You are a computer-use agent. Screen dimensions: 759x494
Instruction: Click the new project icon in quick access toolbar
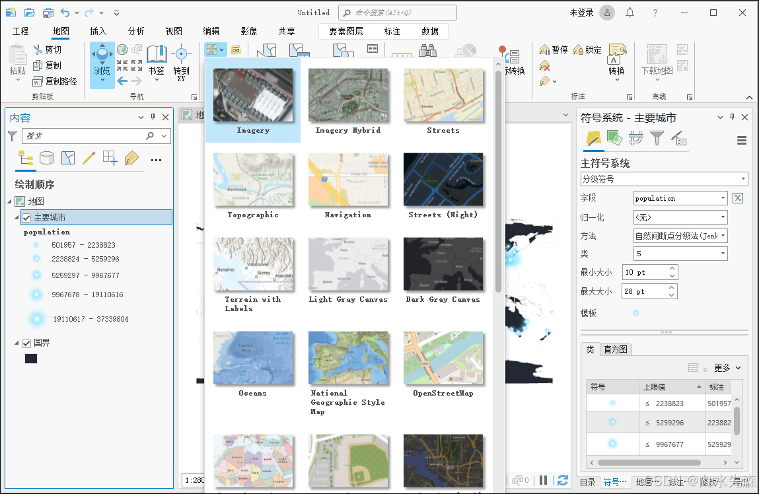pyautogui.click(x=10, y=13)
